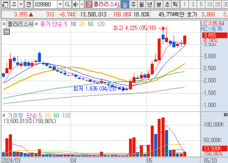Select the 초 second chart period
228x163 pixels.
[x=167, y=5]
